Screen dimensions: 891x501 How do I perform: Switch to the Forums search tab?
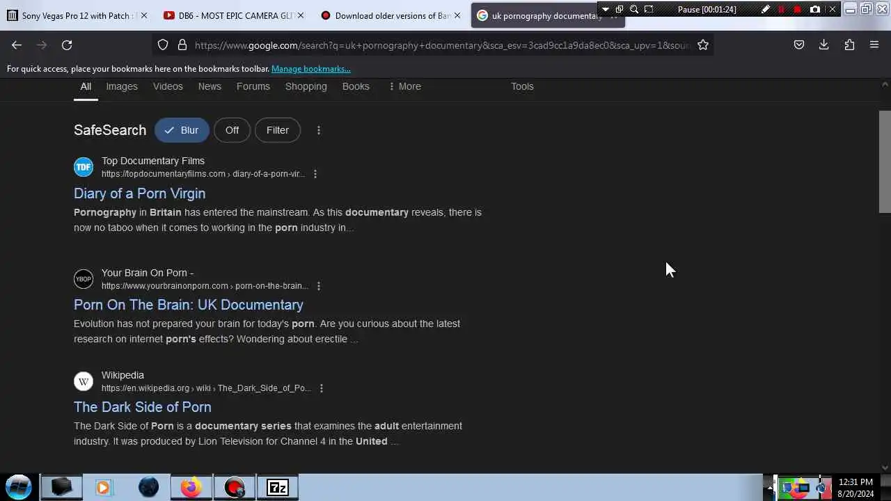[253, 86]
